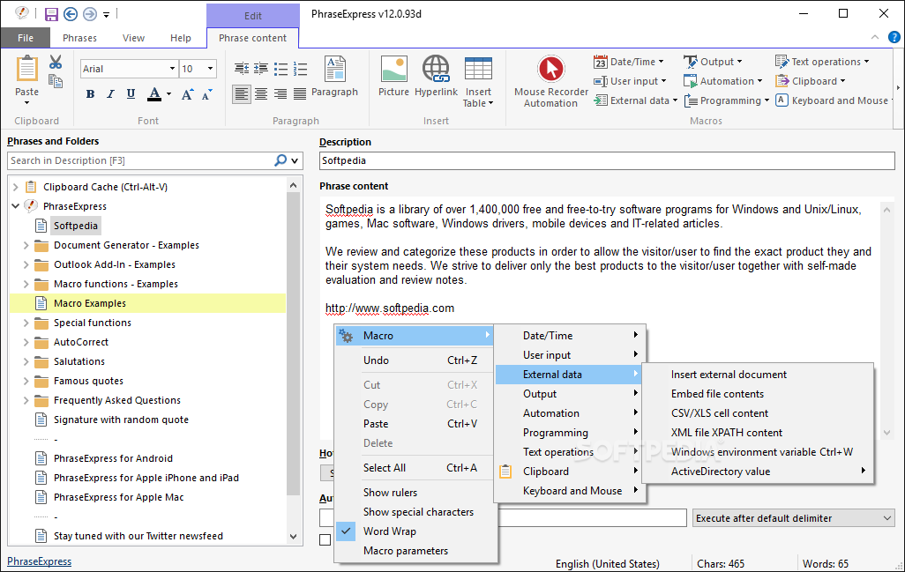This screenshot has width=905, height=572.
Task: Open Date/Time macro dropdown in ribbon
Action: click(629, 62)
